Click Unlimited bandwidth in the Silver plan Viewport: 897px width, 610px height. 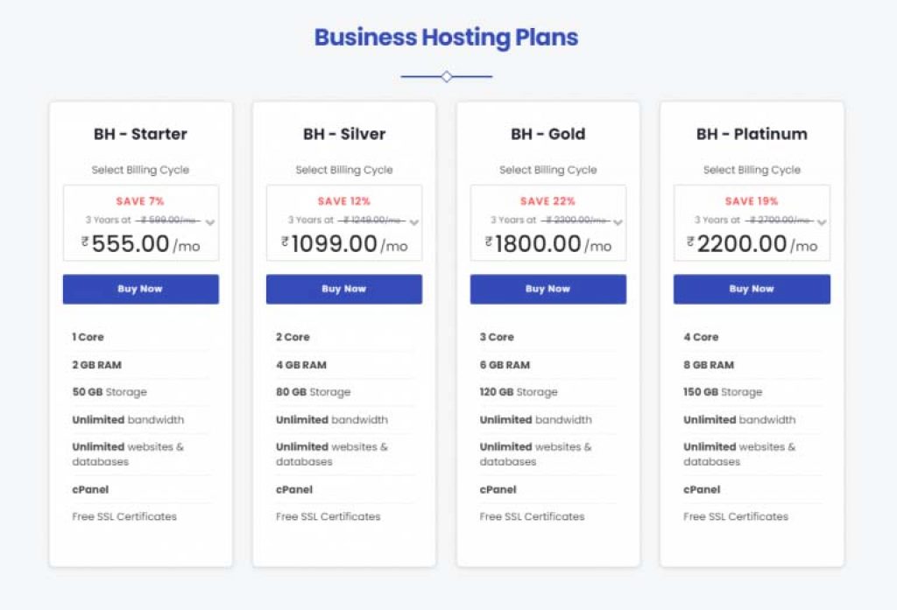(x=331, y=419)
